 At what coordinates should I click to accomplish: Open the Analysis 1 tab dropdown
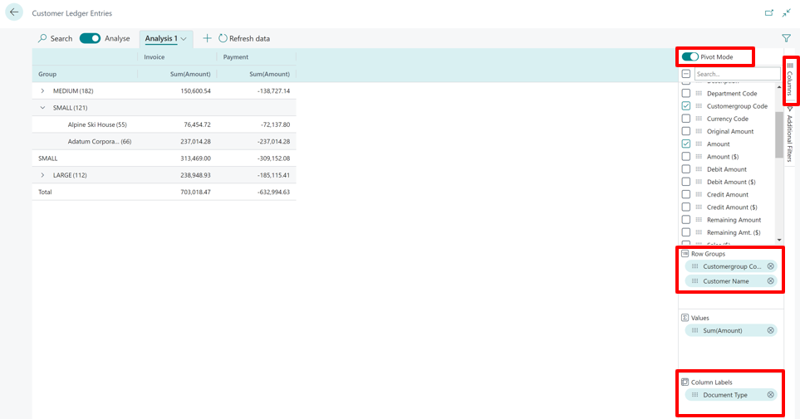point(184,39)
